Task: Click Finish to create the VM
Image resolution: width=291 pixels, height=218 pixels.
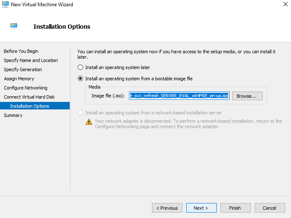Action: [x=235, y=208]
